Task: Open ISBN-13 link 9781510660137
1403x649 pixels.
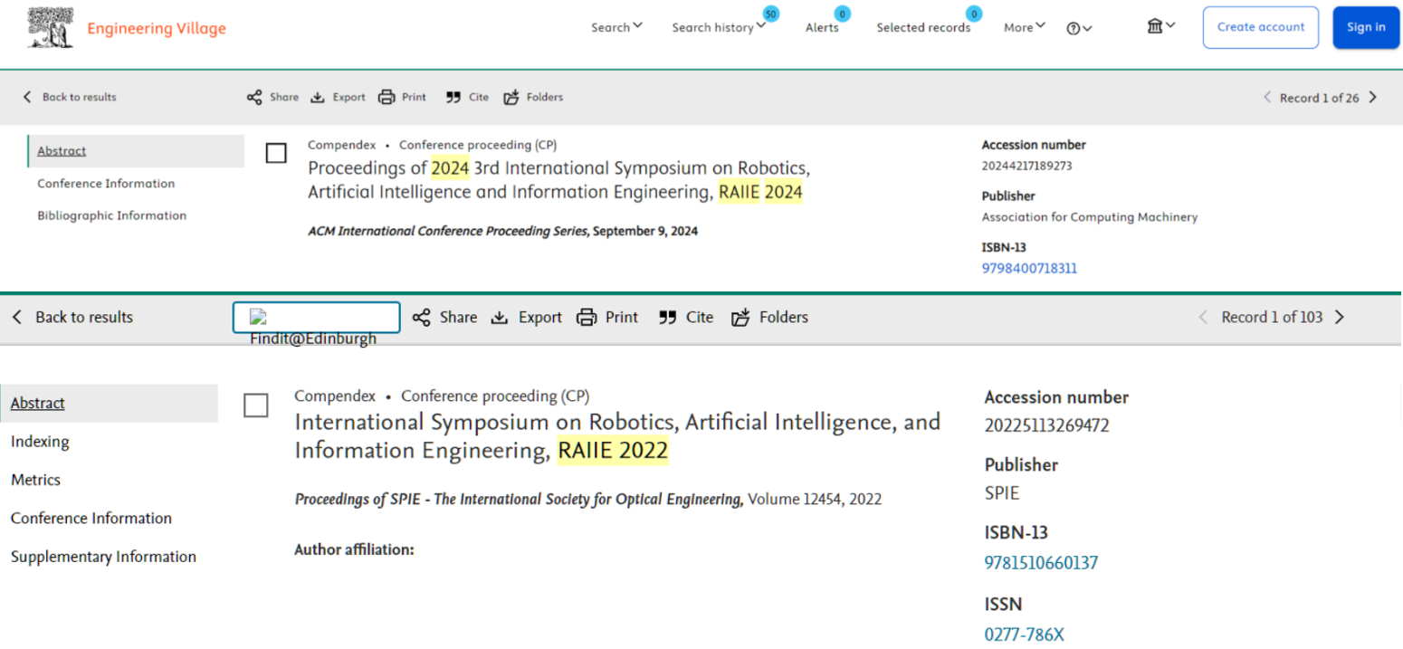Action: click(x=1041, y=563)
